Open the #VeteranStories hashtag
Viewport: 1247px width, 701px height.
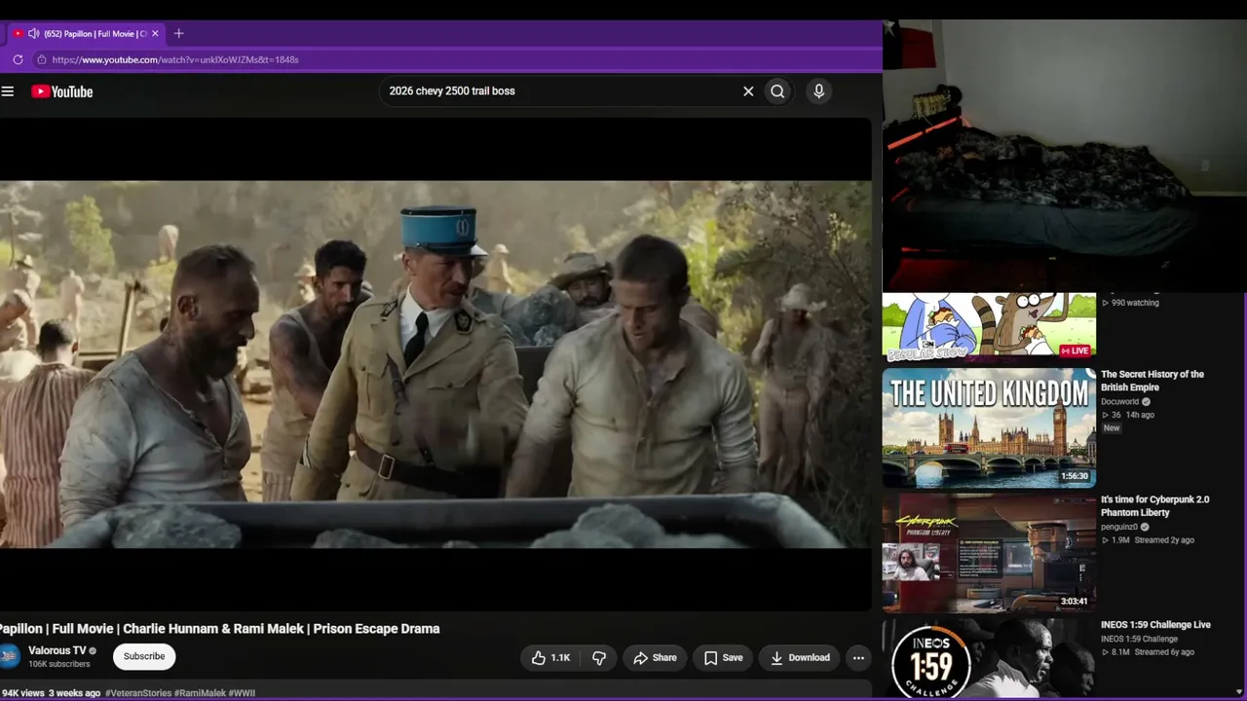[x=139, y=693]
